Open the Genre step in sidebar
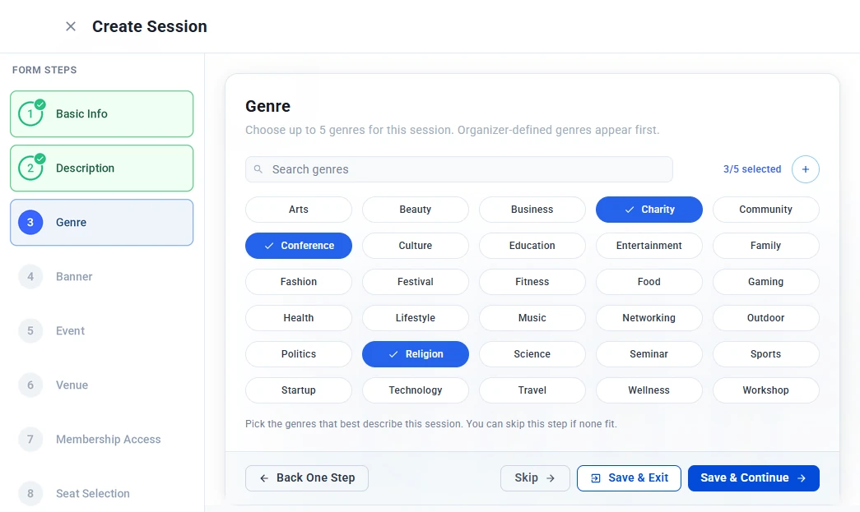The width and height of the screenshot is (860, 512). 101,223
